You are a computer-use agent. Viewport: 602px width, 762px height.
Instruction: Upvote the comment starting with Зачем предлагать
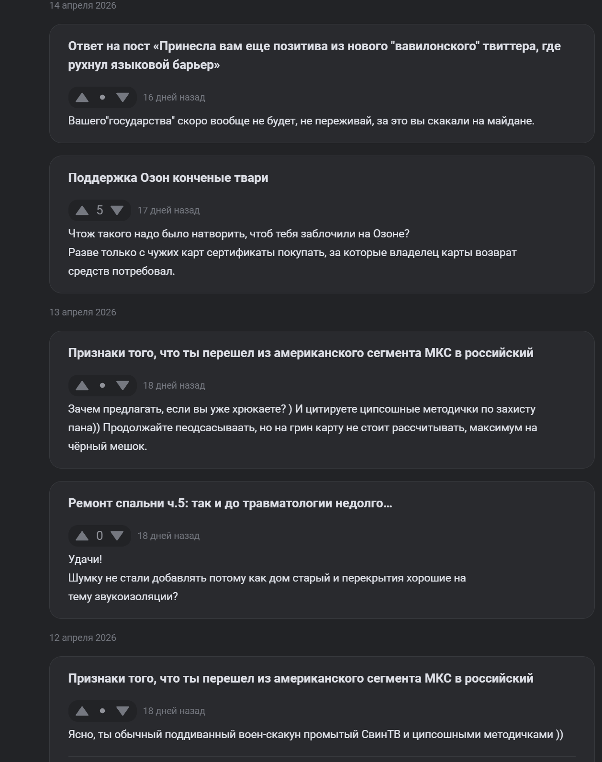point(82,386)
